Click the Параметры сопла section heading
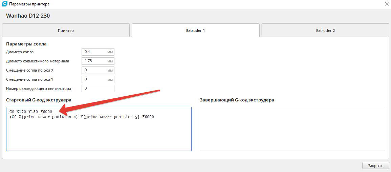 coord(26,44)
